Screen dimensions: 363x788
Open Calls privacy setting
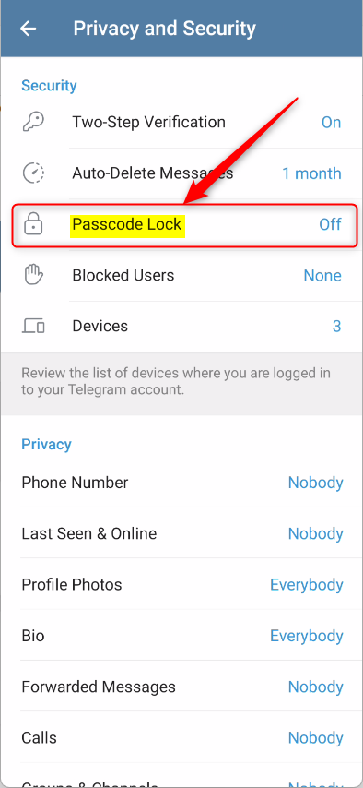tap(181, 738)
